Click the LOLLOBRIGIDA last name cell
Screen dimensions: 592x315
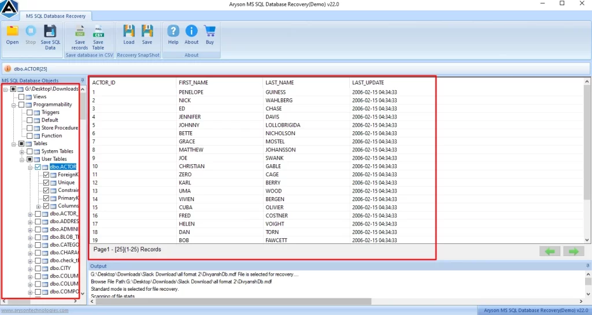[x=283, y=125]
